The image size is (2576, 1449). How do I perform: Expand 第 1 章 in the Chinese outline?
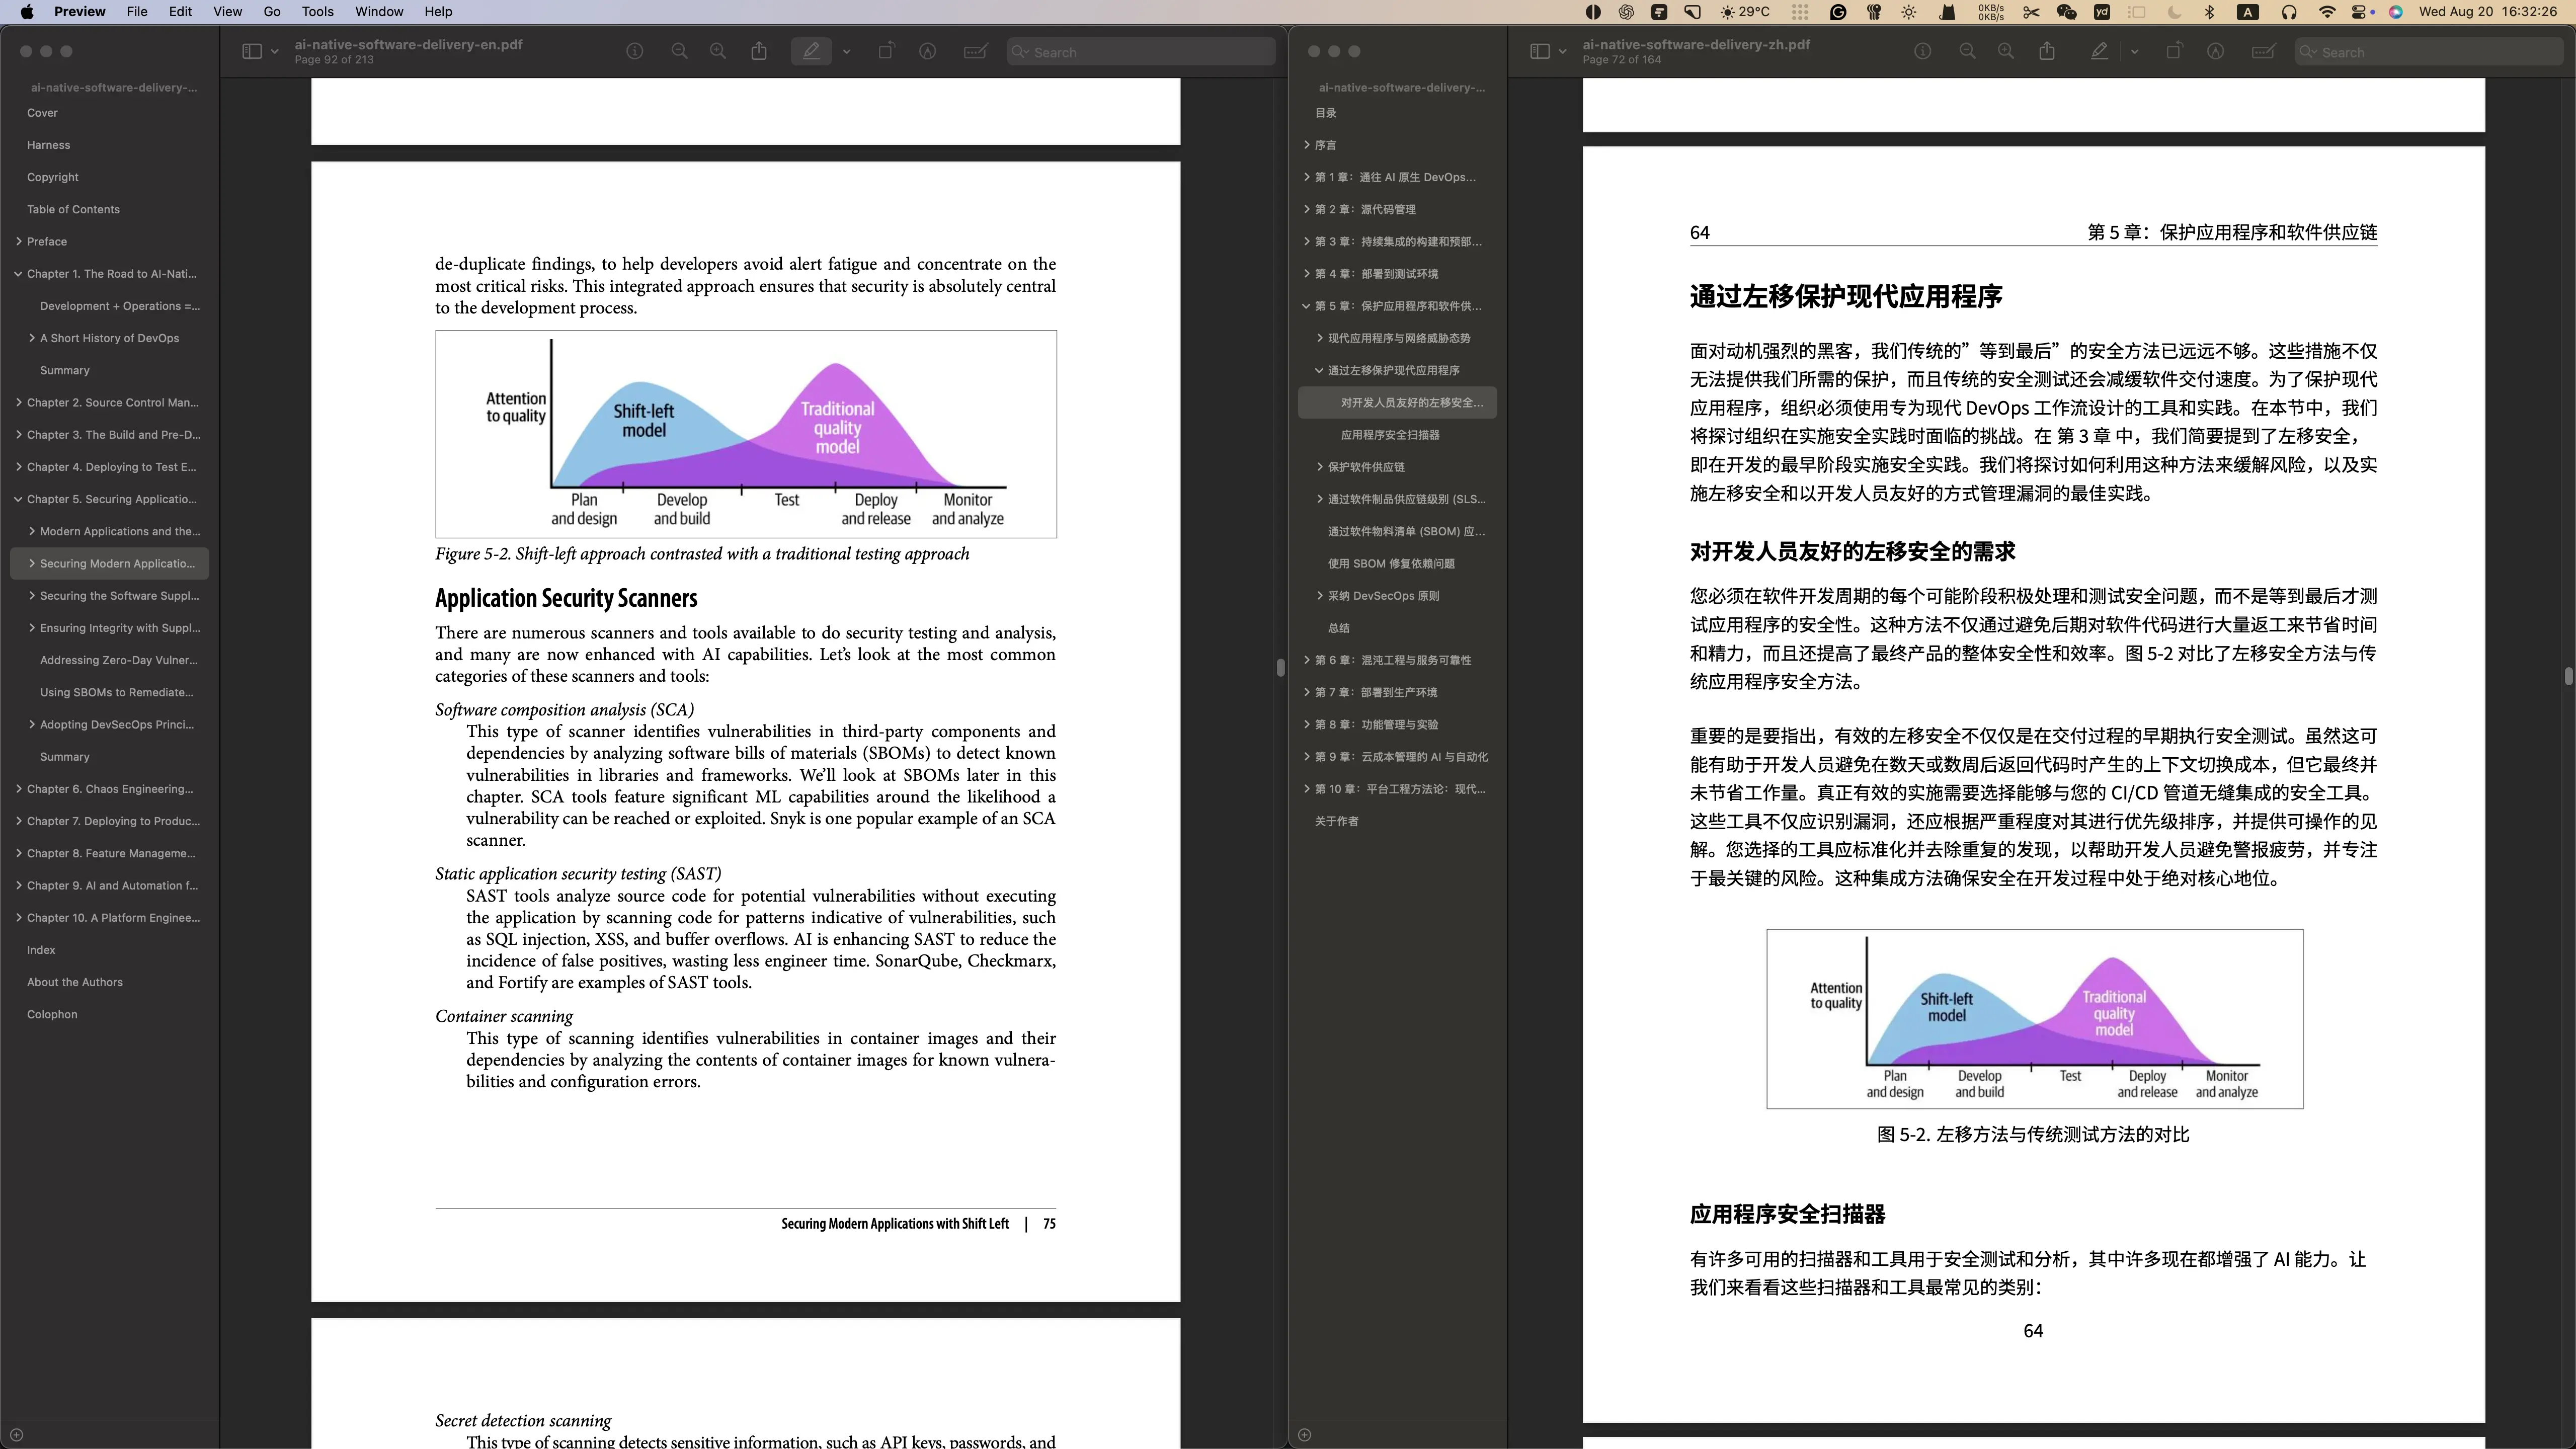pyautogui.click(x=1307, y=177)
